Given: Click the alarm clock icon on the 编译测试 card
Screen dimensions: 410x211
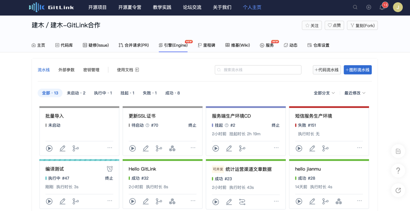Looking at the screenshot, I should (110, 169).
